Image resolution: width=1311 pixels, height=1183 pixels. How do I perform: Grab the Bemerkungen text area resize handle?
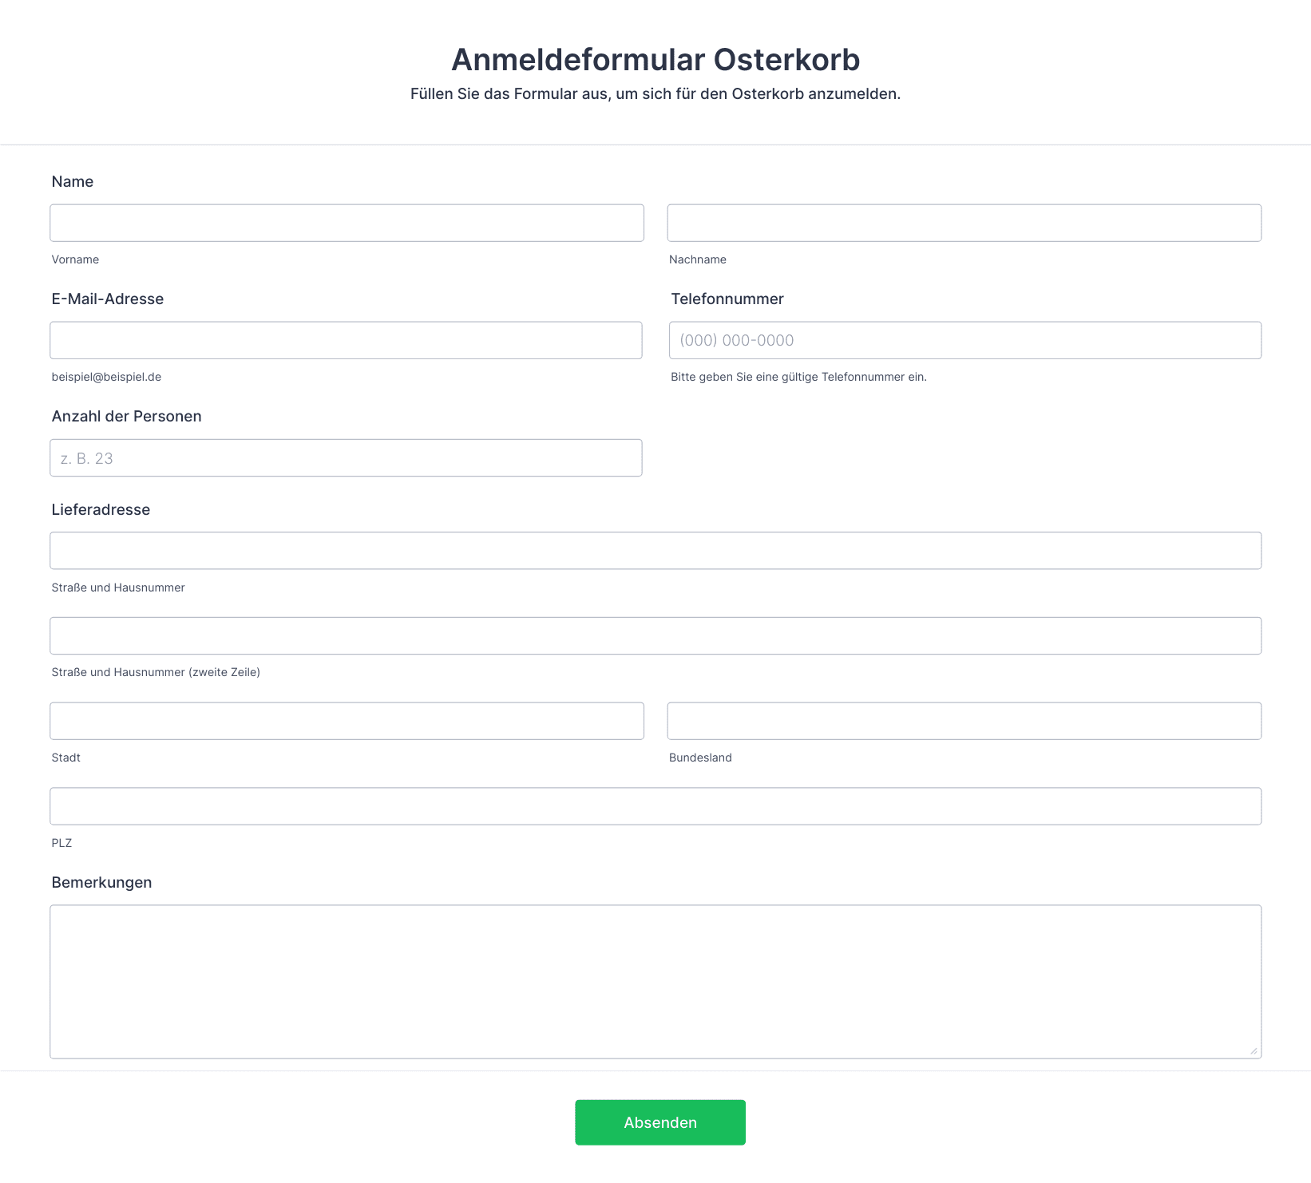(x=1254, y=1051)
